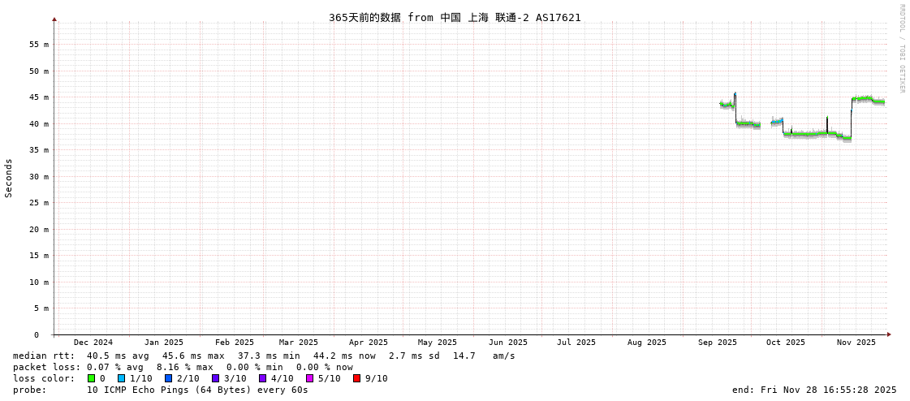910x401 pixels.
Task: Click the magenta 5/10 loss swatch
Action: point(309,378)
